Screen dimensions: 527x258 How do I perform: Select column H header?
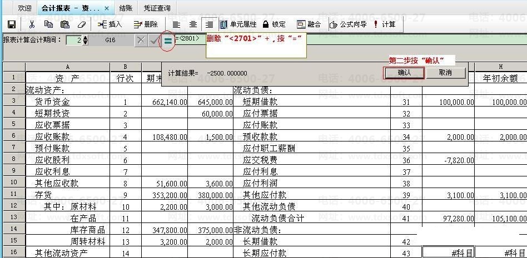click(501, 67)
